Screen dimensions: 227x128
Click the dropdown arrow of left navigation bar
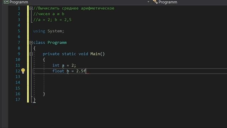pos(148,2)
